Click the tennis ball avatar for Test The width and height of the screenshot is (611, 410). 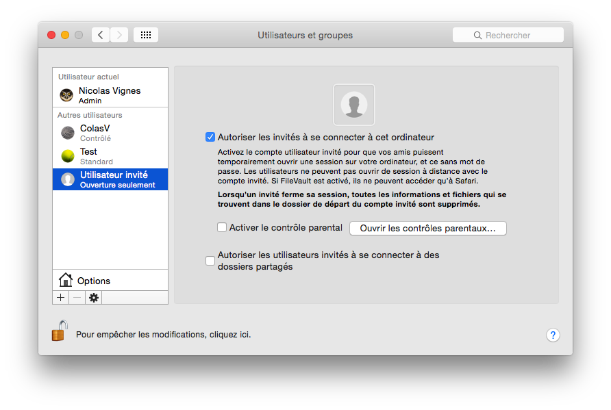pyautogui.click(x=68, y=156)
